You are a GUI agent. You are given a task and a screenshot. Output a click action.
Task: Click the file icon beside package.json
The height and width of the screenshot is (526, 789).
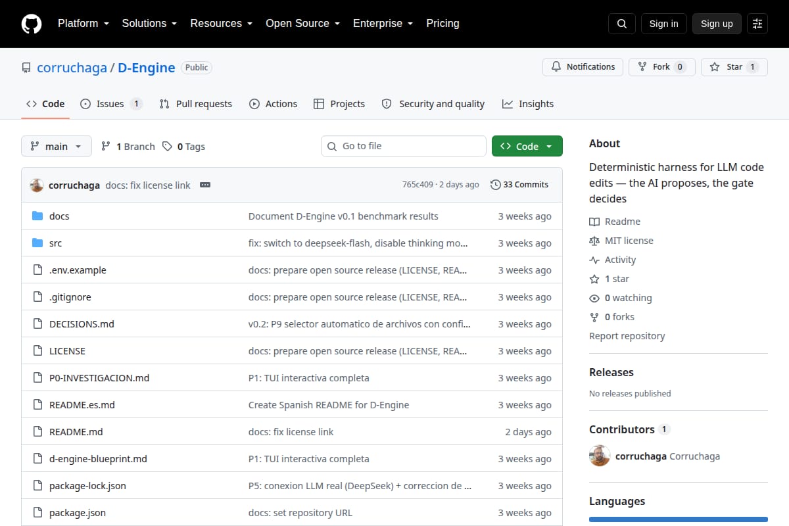pyautogui.click(x=37, y=512)
